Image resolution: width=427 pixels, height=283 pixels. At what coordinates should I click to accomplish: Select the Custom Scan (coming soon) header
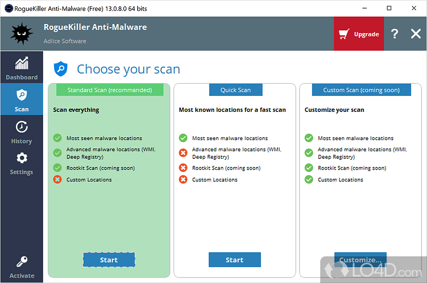361,90
